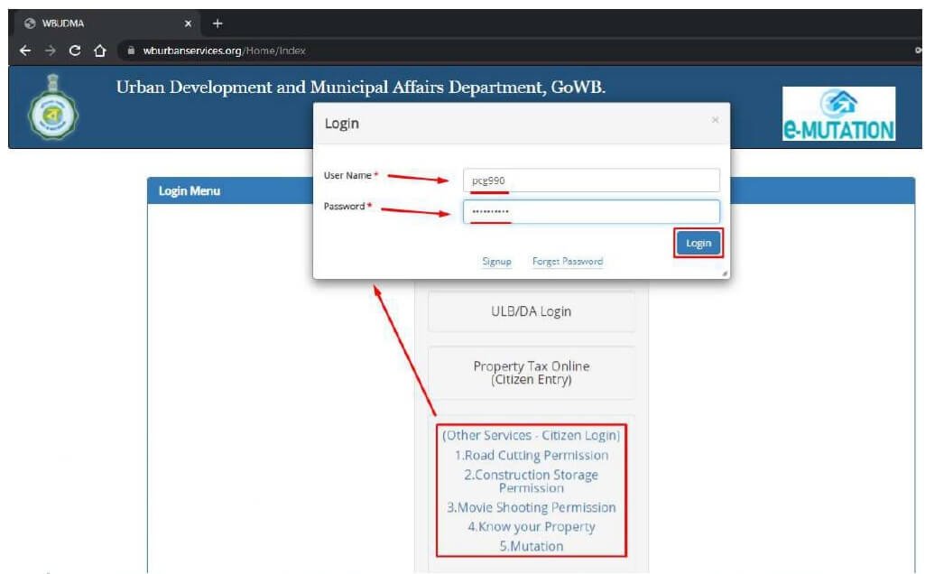Image resolution: width=925 pixels, height=574 pixels.
Task: Close the WBUDMA browser tab
Action: coord(188,23)
